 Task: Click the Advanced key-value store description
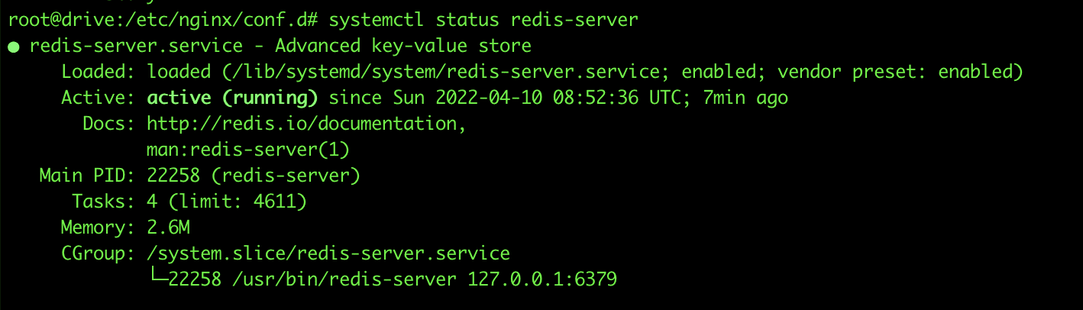point(402,46)
